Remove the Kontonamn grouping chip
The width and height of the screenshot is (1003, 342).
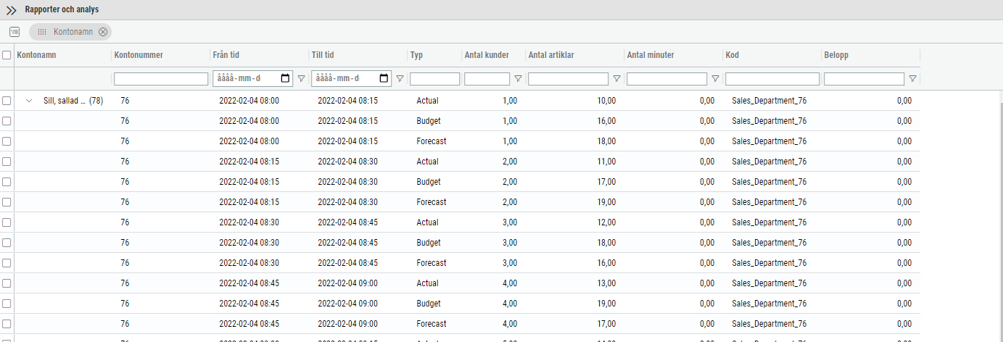[x=103, y=32]
